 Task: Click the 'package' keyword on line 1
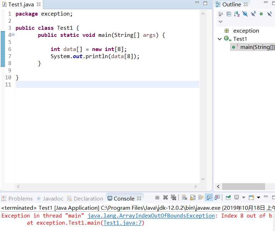(27, 14)
